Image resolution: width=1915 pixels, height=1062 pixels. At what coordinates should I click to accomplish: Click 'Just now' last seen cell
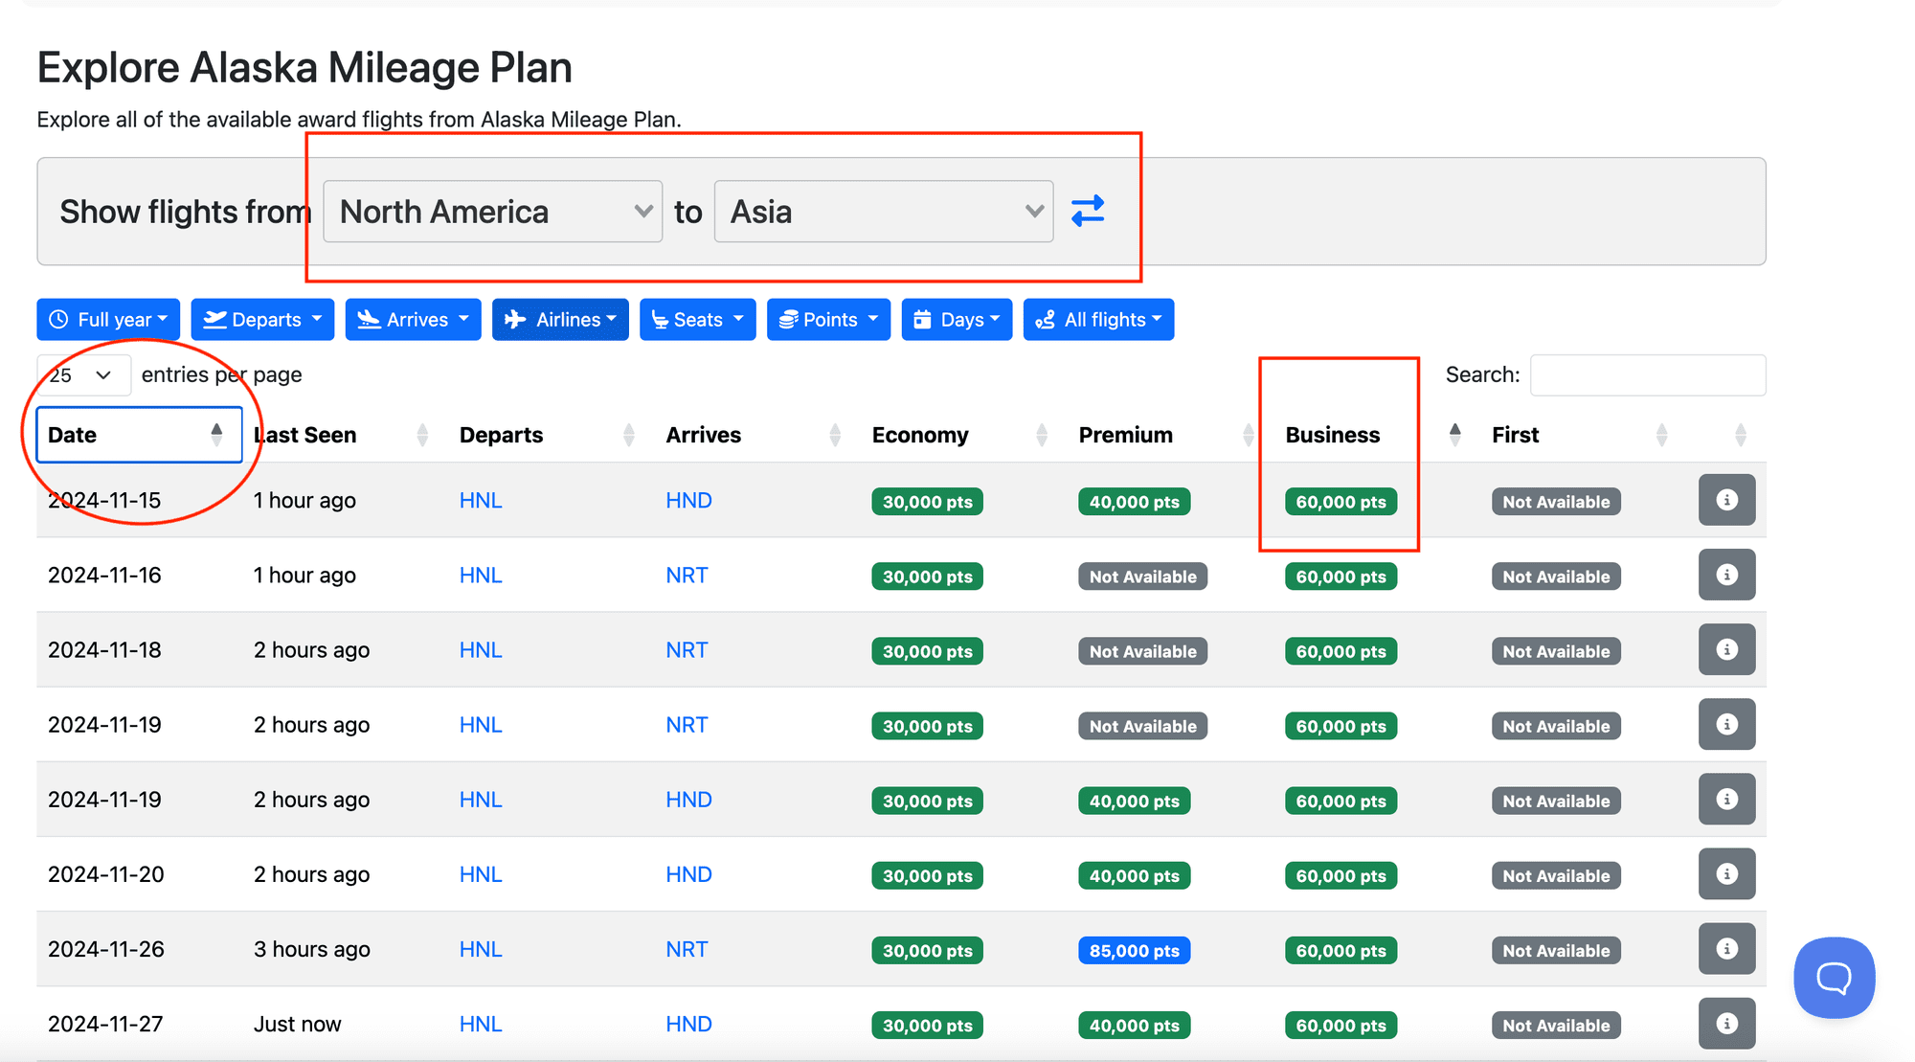297,1025
